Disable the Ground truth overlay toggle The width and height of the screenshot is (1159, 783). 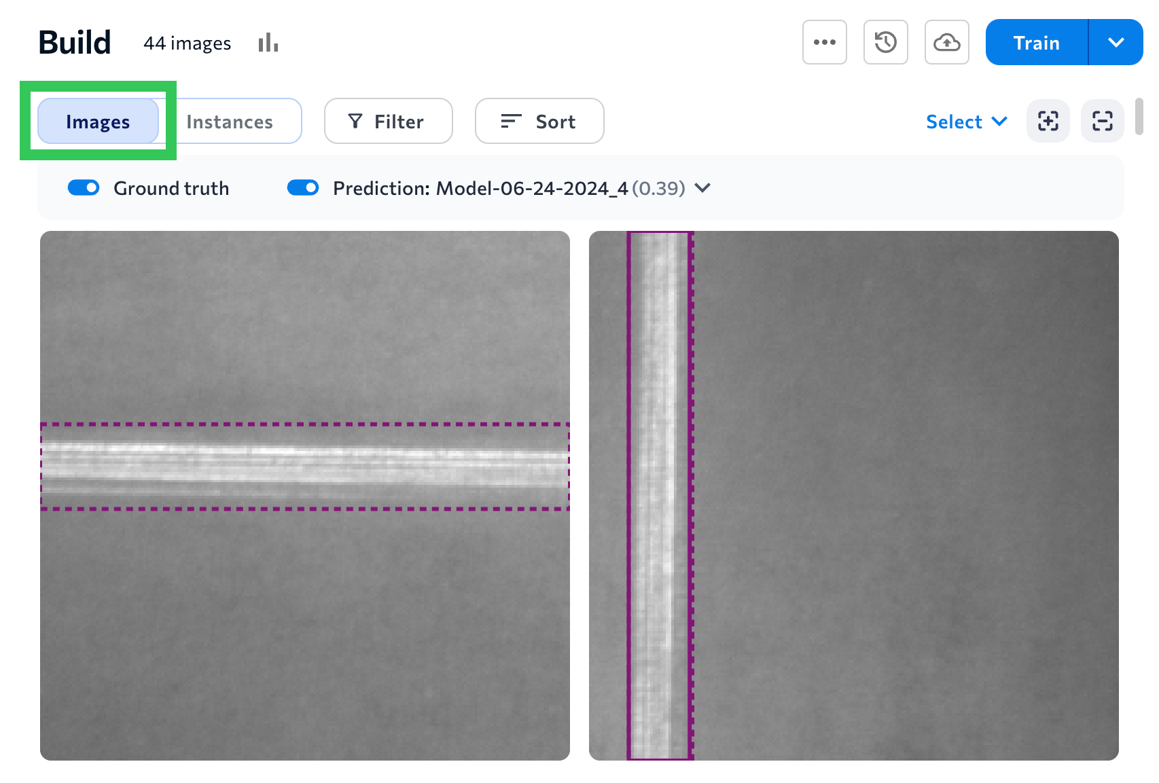[x=84, y=187]
